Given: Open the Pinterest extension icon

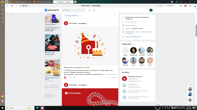Looking at the screenshot, I should pos(185,6).
